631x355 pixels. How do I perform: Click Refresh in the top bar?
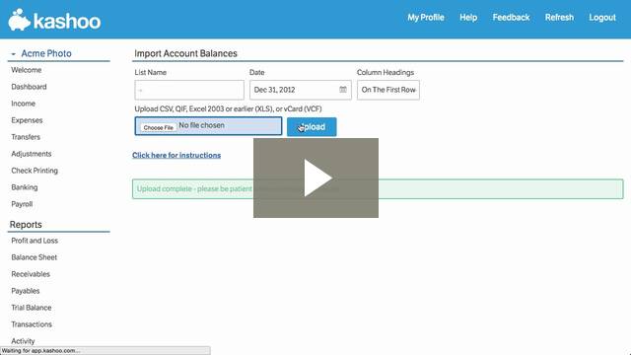tap(559, 18)
